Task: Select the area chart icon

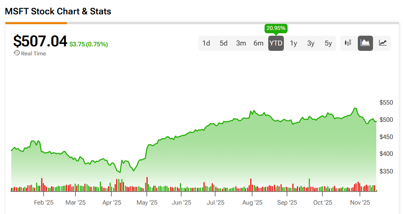Action: click(x=365, y=43)
